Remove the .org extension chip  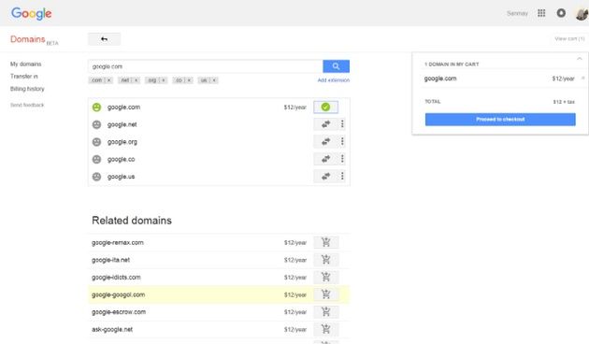(x=164, y=80)
